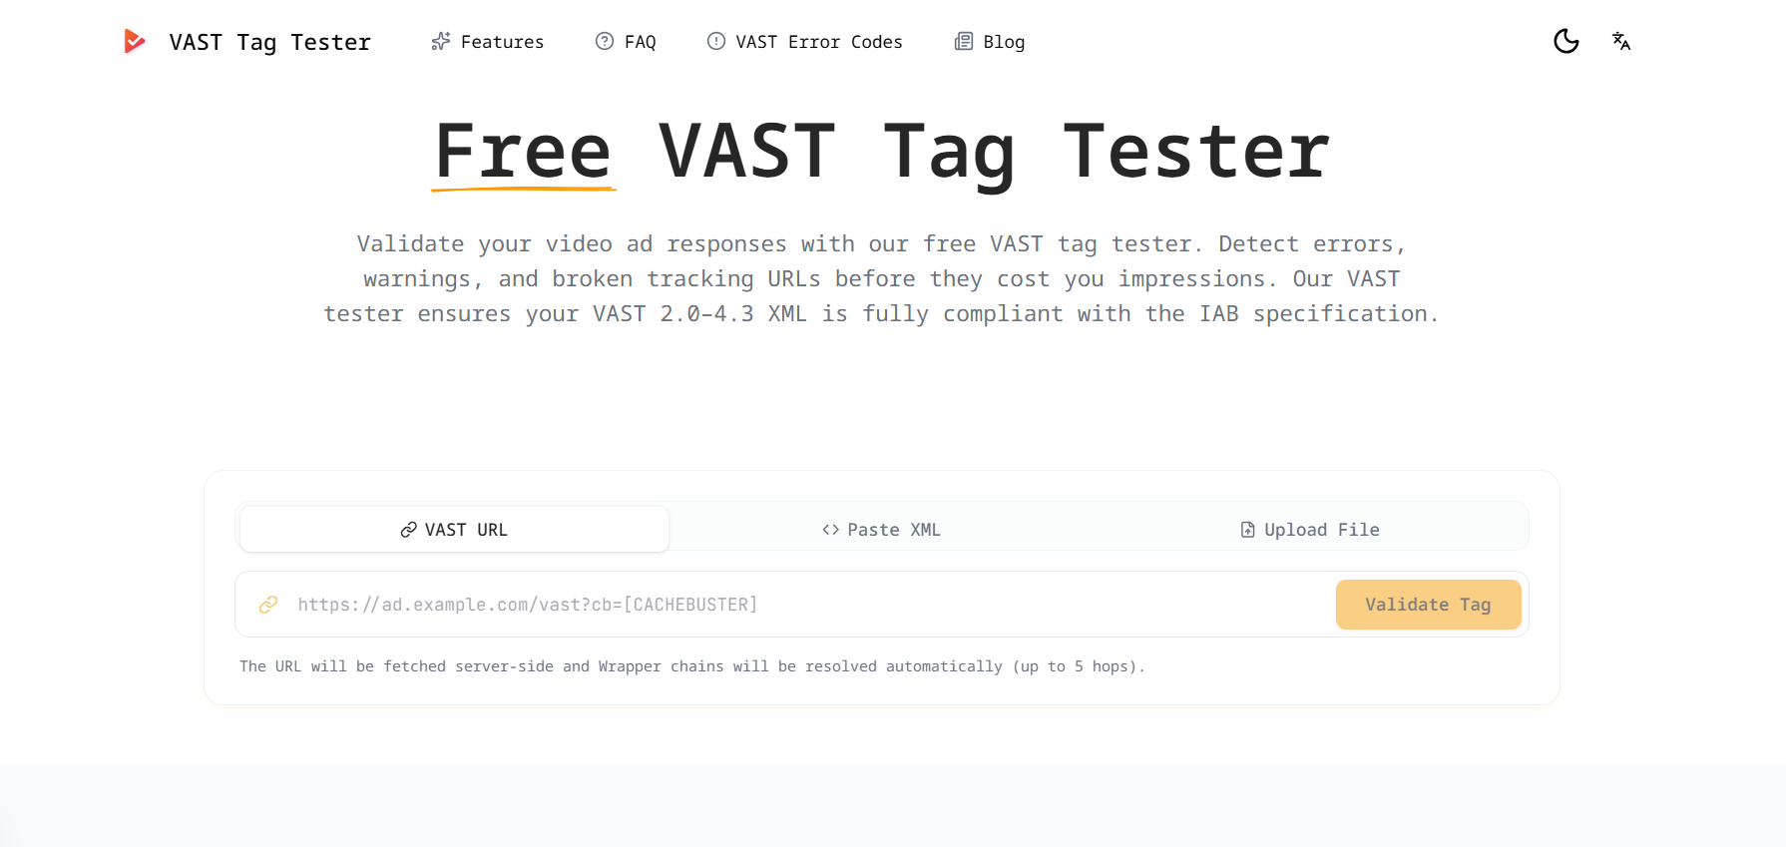Click the file upload icon

1248,530
